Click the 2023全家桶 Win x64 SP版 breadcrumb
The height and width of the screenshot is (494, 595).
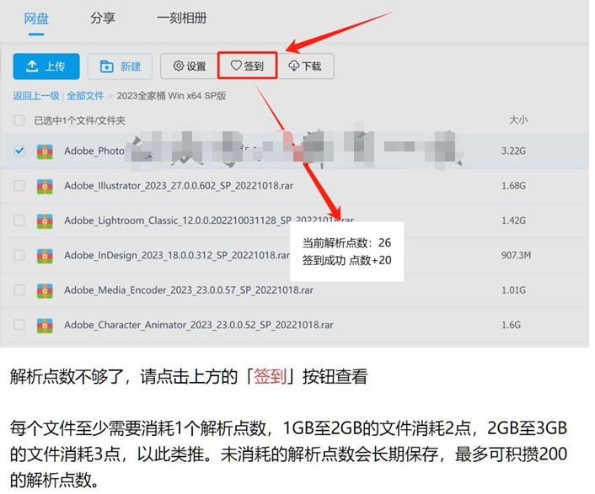tap(172, 96)
